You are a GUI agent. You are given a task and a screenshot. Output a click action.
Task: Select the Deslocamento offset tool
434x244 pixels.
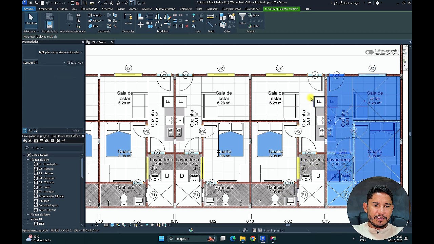(x=150, y=16)
